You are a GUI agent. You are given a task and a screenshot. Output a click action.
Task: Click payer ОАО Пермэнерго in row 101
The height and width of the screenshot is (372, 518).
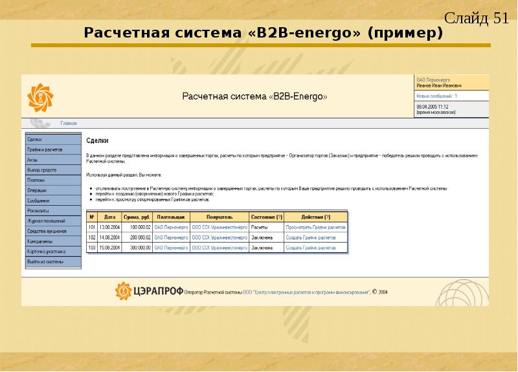[x=171, y=228]
